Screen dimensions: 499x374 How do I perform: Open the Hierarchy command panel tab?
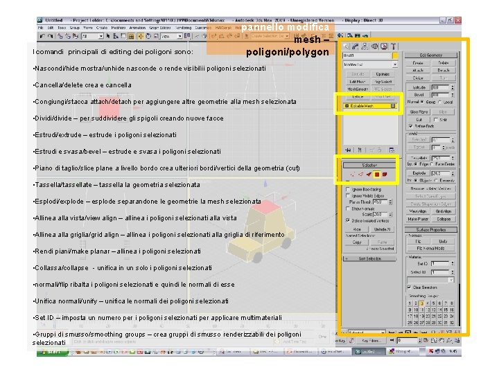pos(365,46)
